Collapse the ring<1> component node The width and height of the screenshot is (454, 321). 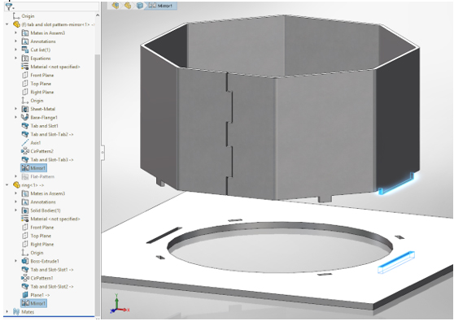click(x=7, y=185)
